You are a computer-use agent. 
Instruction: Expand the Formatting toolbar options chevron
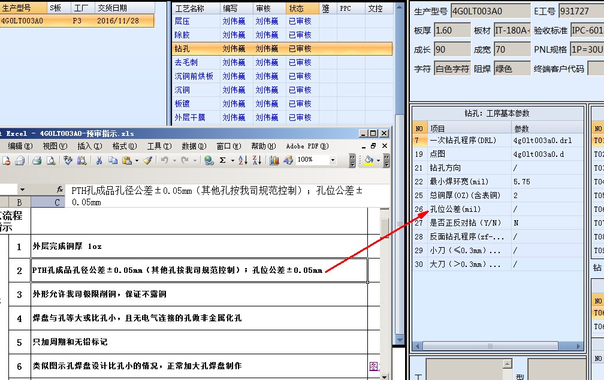[386, 161]
